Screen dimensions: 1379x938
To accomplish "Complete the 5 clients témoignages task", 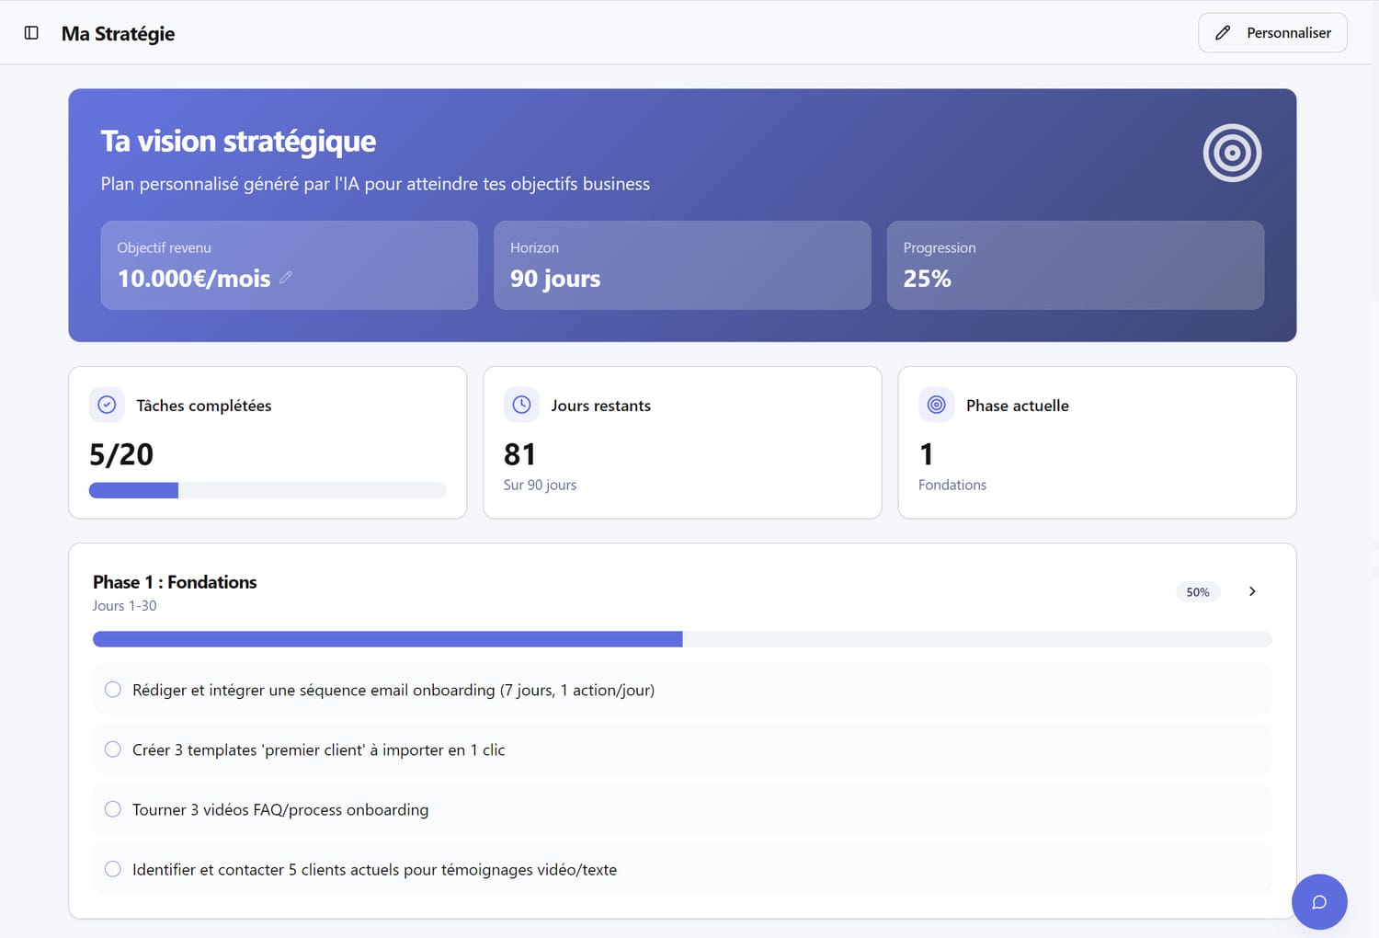I will pyautogui.click(x=113, y=869).
